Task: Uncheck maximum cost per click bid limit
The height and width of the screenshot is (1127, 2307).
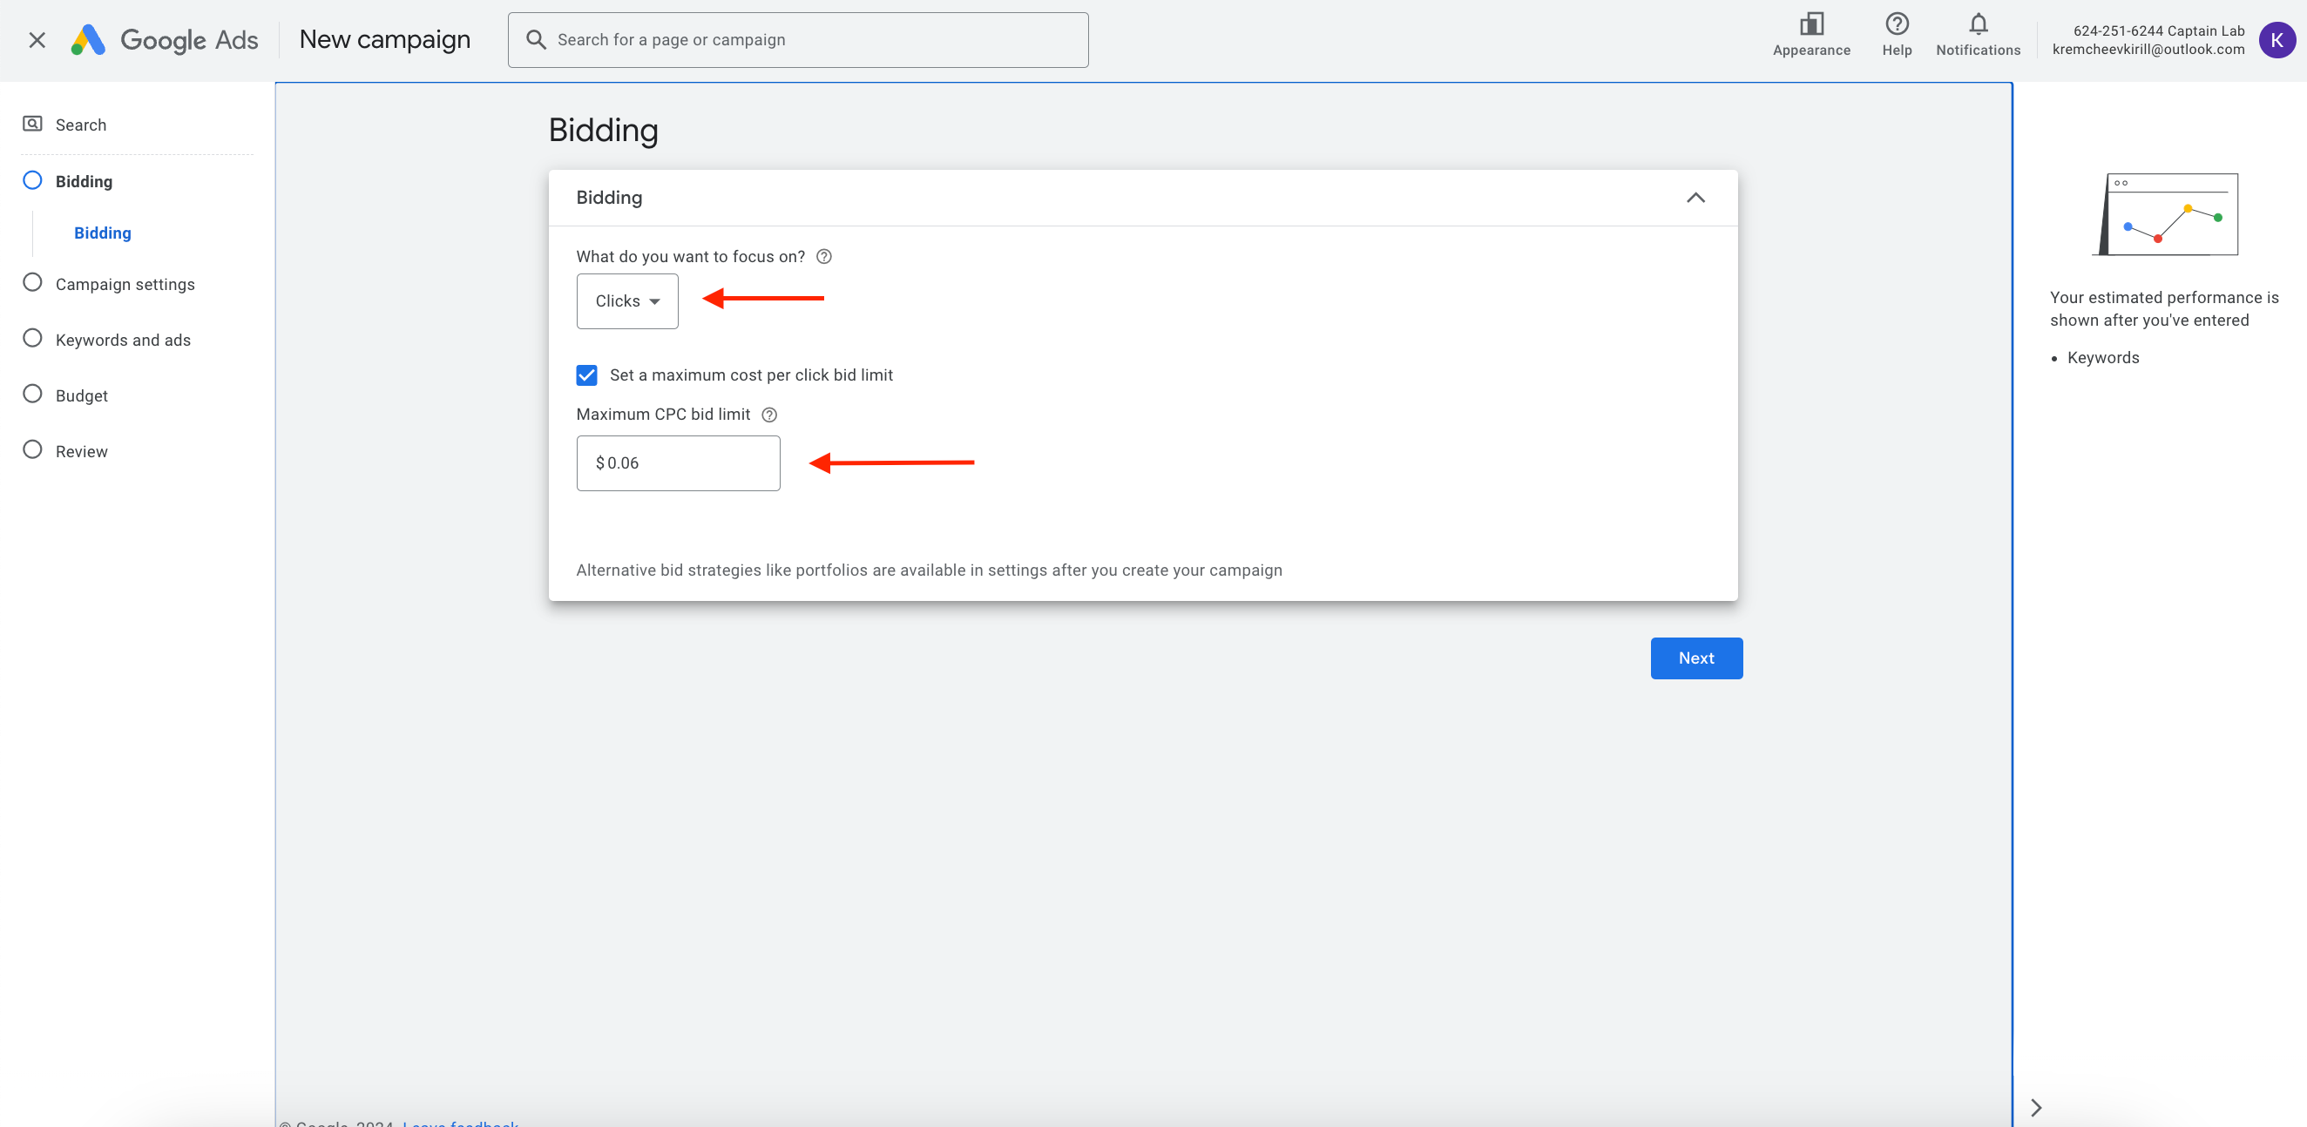Action: [586, 375]
